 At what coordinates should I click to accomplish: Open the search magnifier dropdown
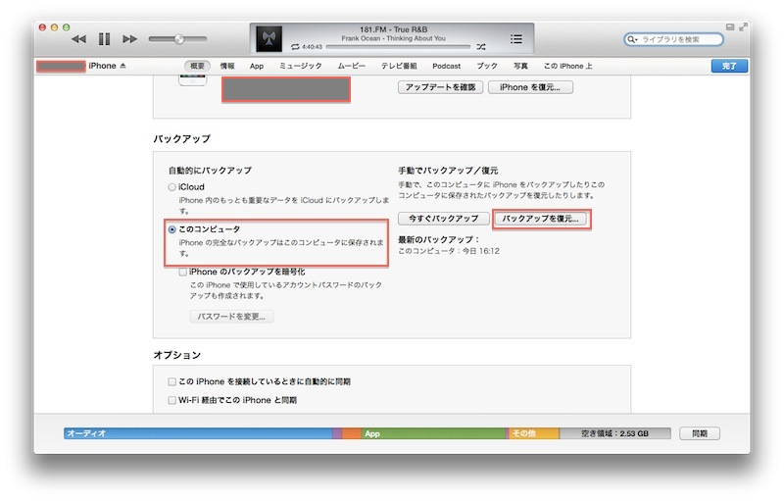coord(632,39)
